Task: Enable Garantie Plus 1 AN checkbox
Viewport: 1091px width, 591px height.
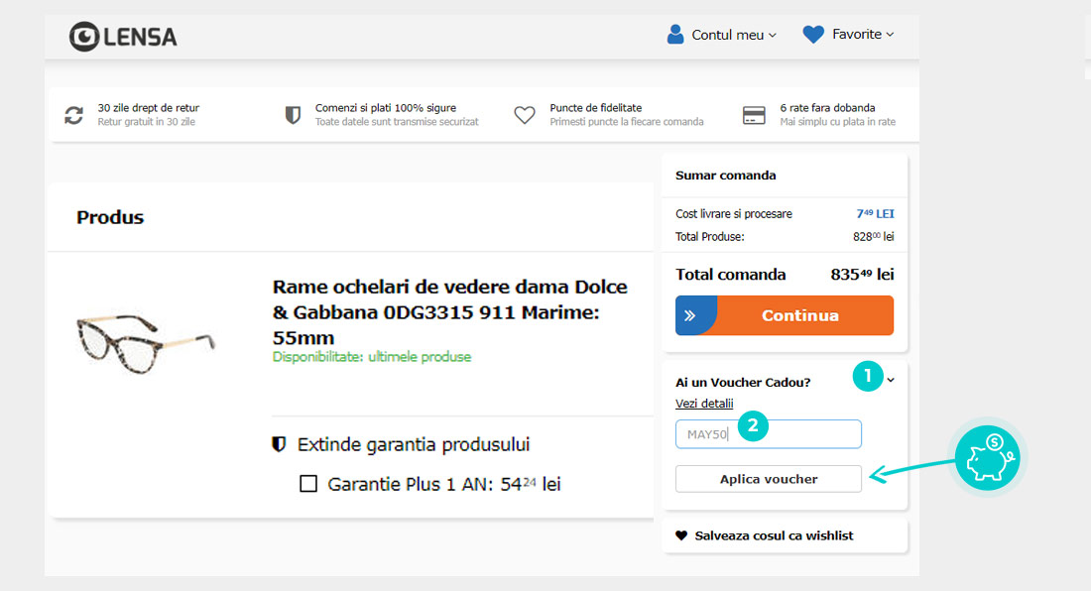Action: click(308, 483)
